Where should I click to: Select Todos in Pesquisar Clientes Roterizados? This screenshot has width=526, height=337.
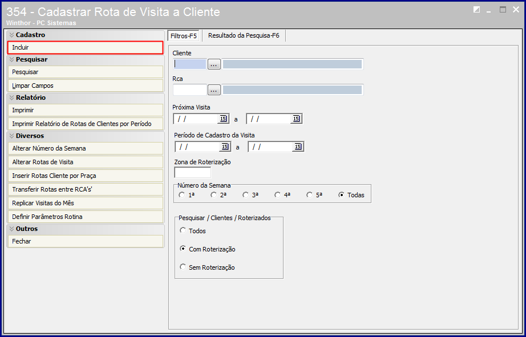(183, 230)
